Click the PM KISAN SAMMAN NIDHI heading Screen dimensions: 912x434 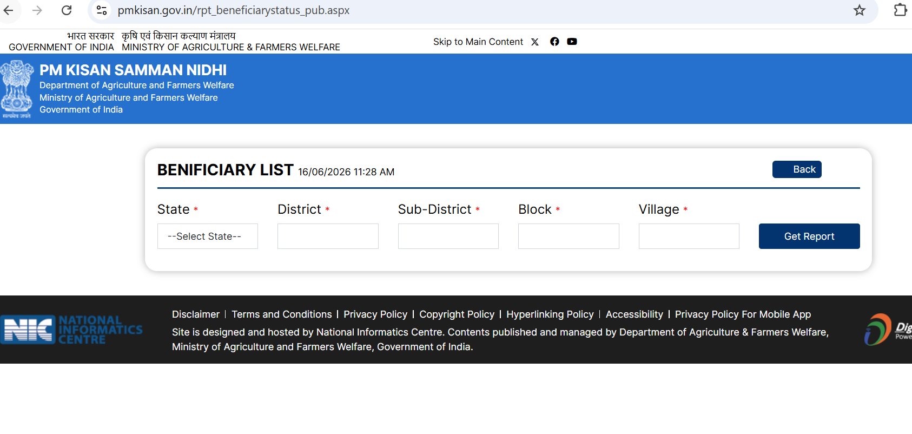pos(133,70)
